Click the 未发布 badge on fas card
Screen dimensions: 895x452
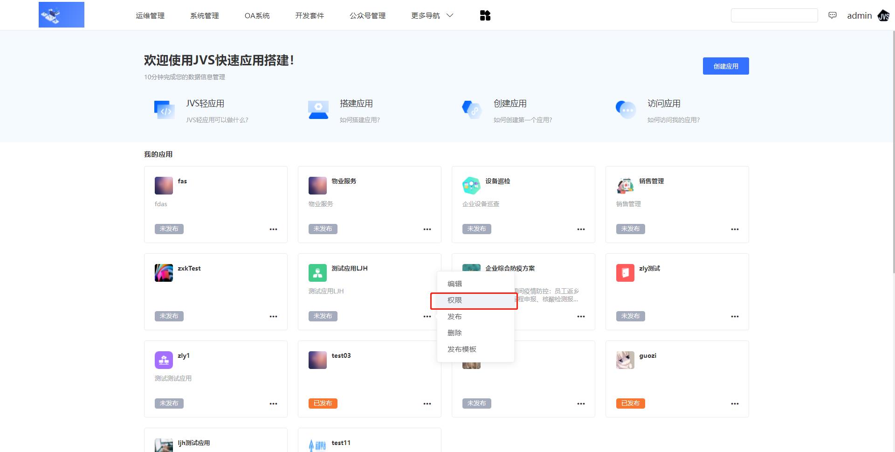click(169, 229)
